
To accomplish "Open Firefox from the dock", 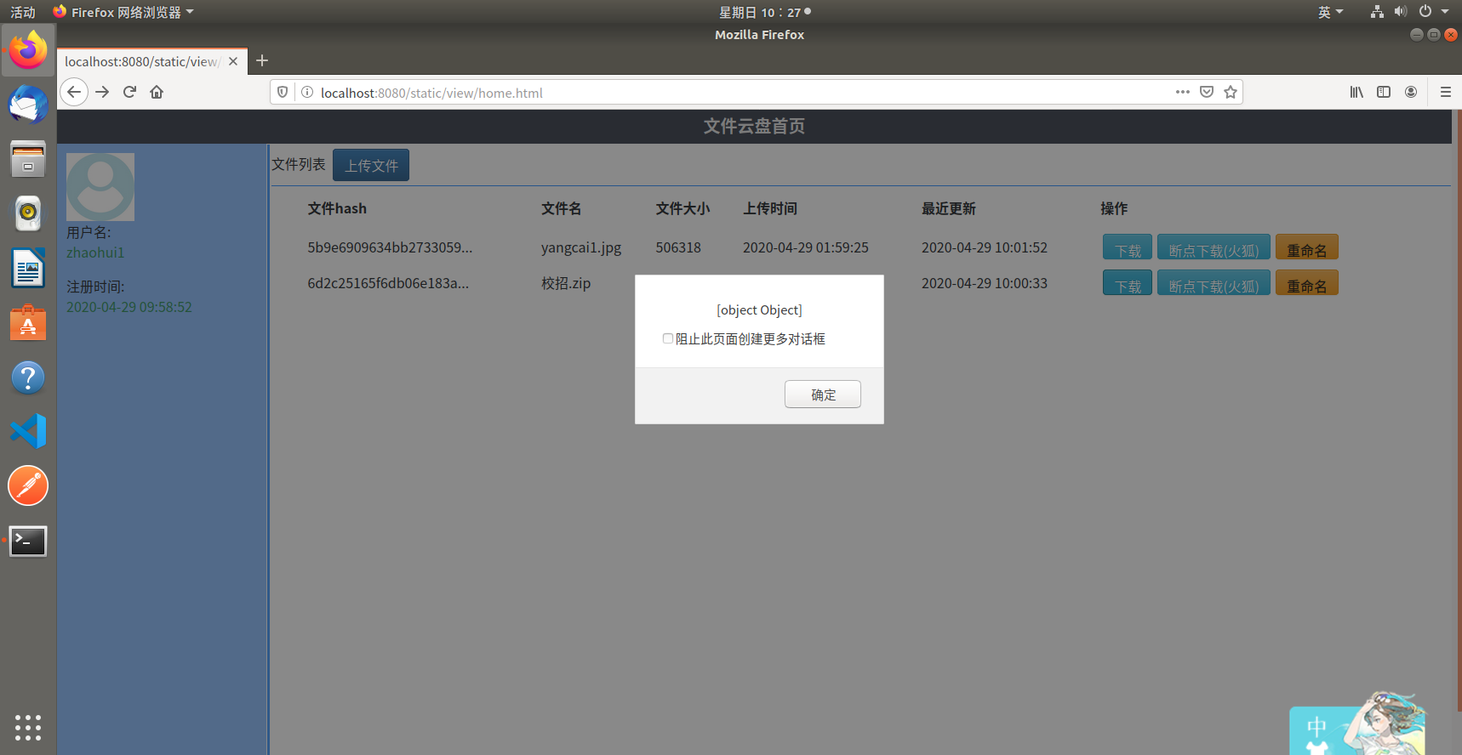I will pos(28,50).
